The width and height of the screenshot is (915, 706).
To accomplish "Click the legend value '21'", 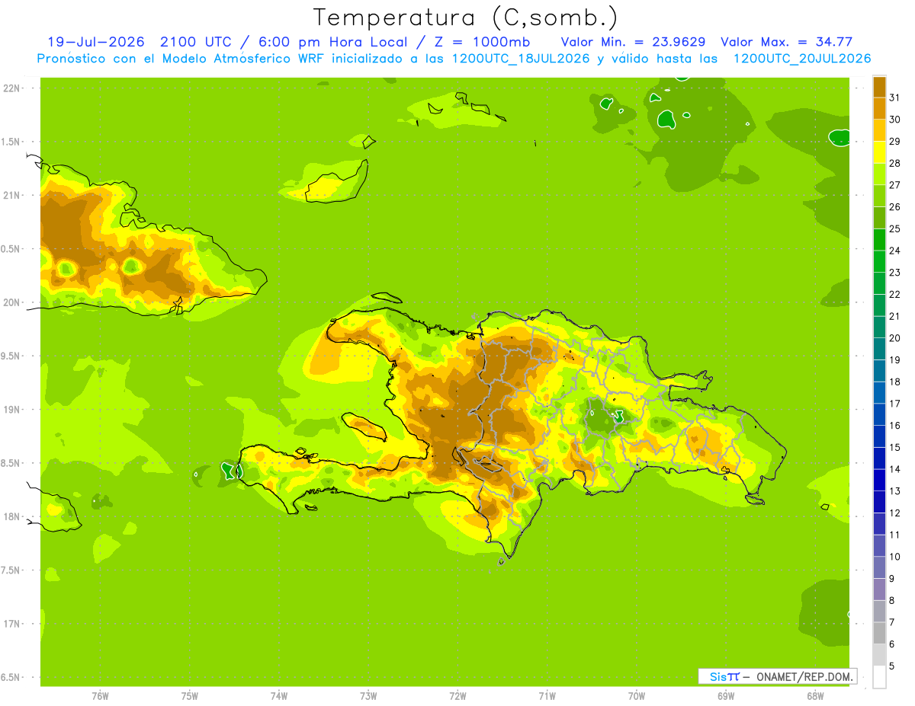I will 895,316.
